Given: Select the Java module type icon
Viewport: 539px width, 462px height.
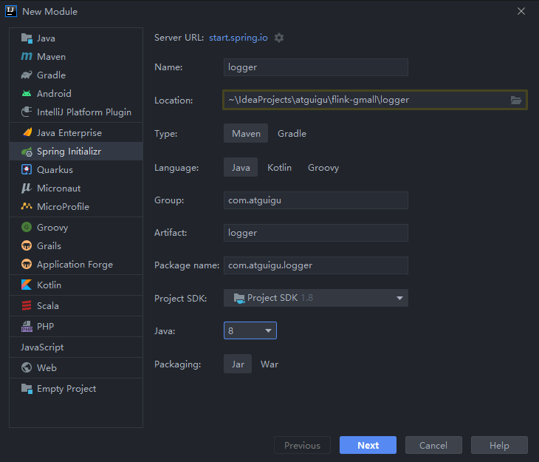Looking at the screenshot, I should tap(27, 38).
